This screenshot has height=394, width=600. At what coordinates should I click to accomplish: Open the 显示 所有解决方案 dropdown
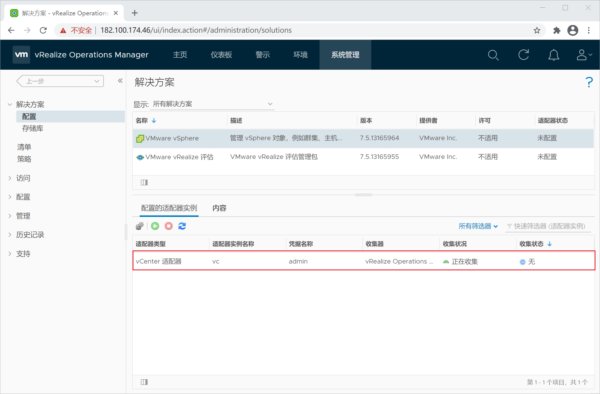pyautogui.click(x=212, y=104)
